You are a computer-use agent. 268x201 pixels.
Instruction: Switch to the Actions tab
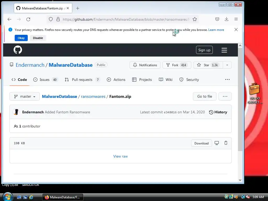tap(116, 80)
